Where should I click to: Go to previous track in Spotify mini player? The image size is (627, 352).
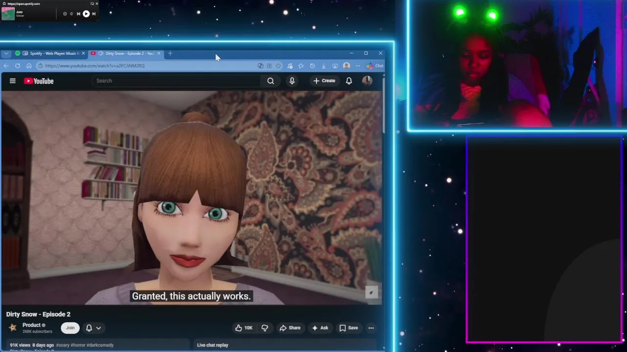pyautogui.click(x=78, y=14)
